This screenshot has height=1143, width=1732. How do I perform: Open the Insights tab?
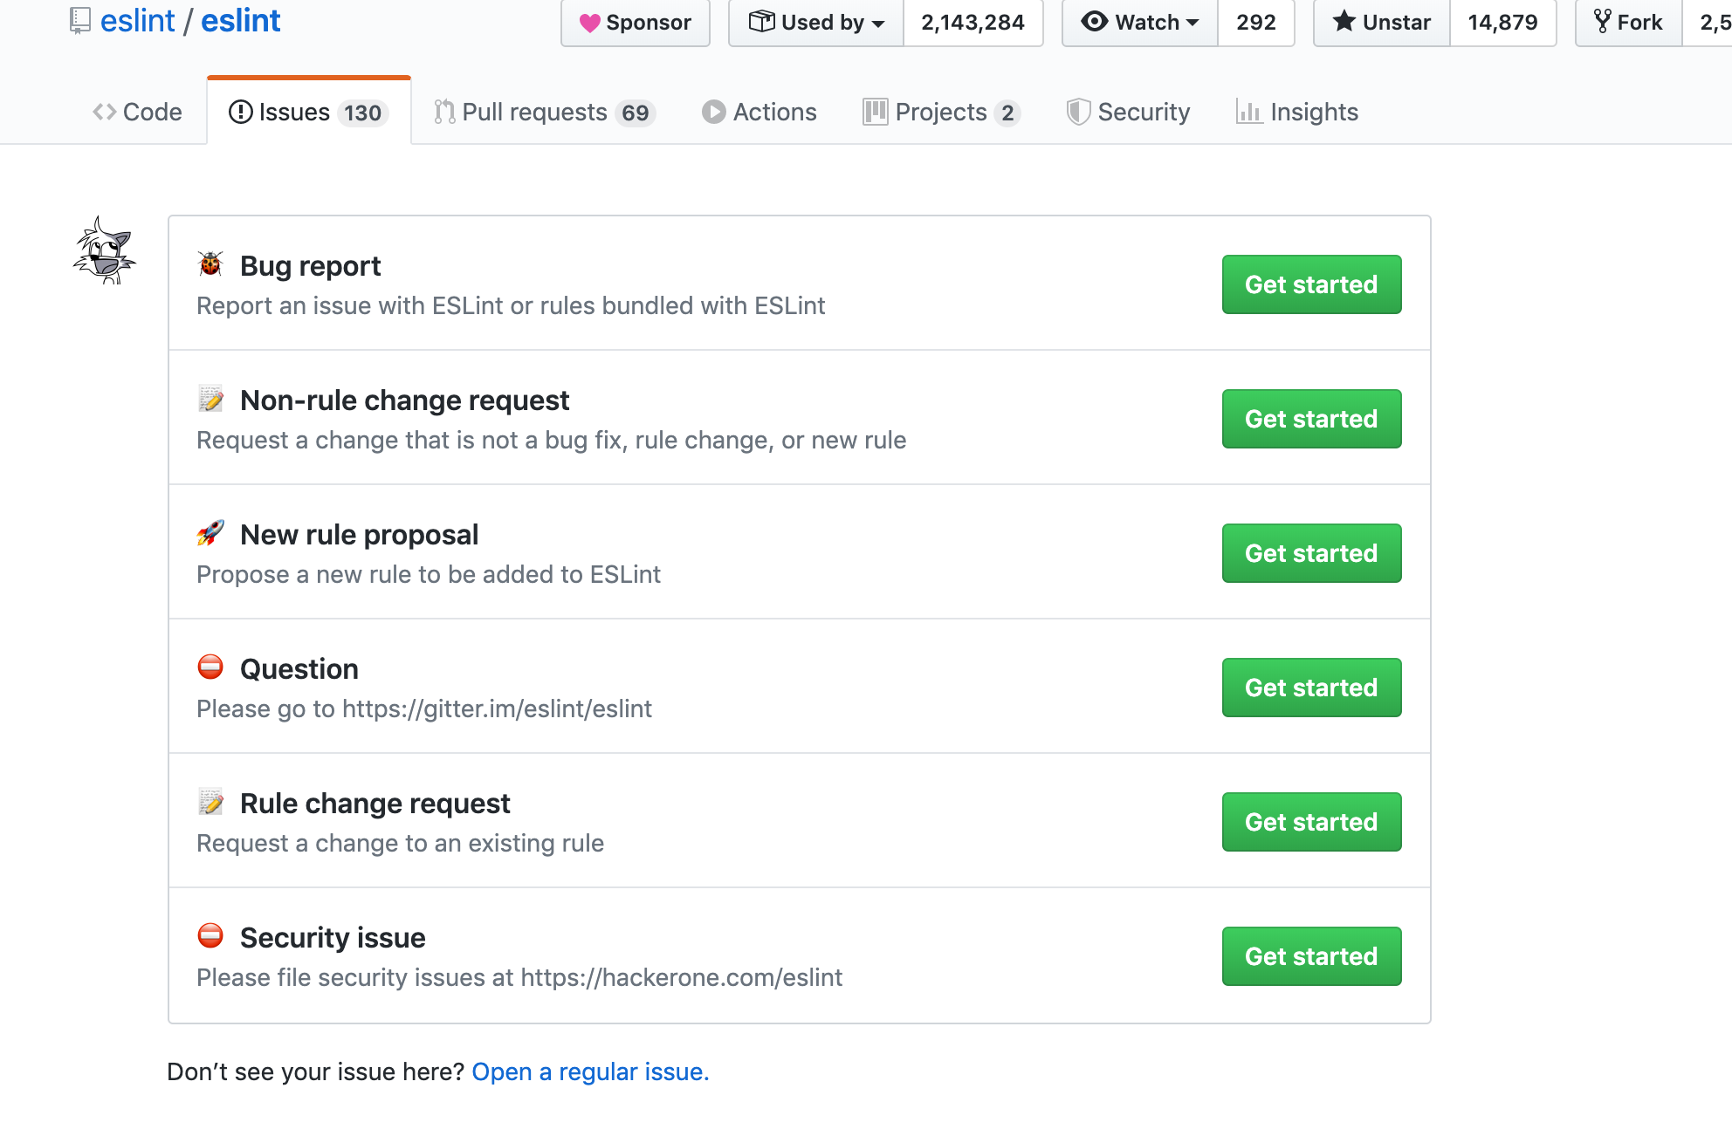1297,112
